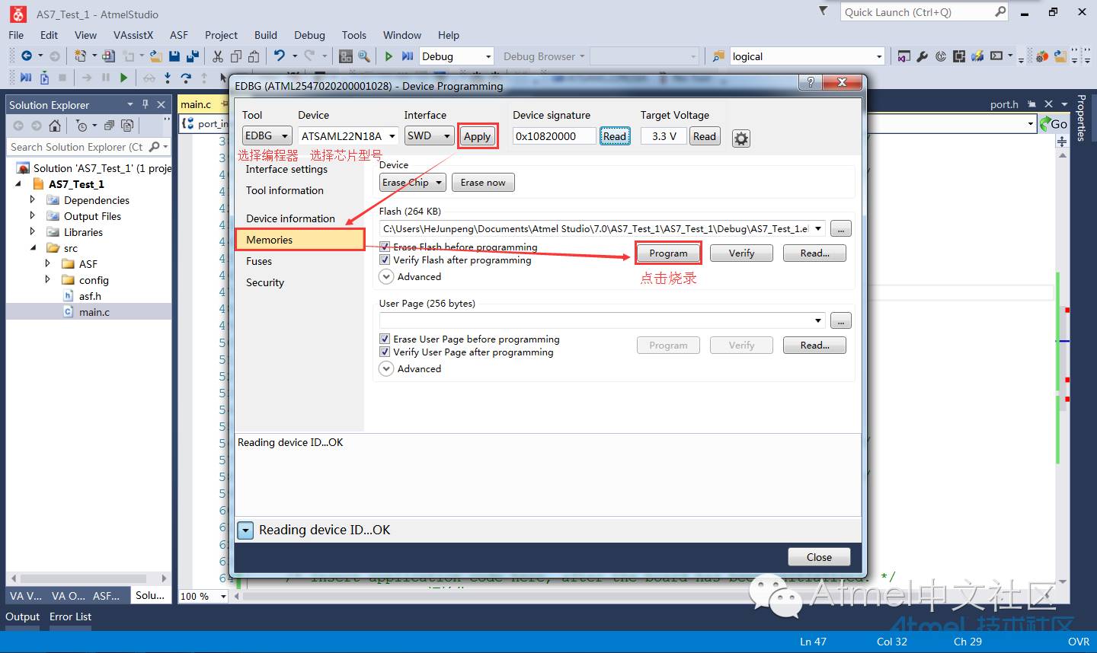Click the Device Programming icon in debug toolbar

click(44, 77)
